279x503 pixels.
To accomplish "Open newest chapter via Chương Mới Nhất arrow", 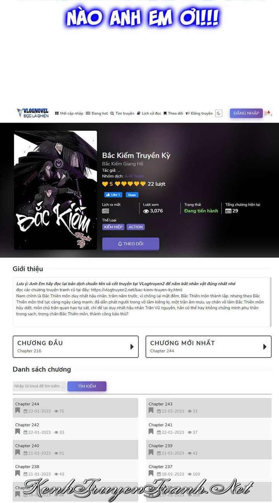I will point(265,347).
